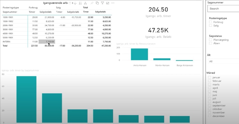Click the Sagsnummer Search input field
The height and width of the screenshot is (124, 239).
click(223, 9)
